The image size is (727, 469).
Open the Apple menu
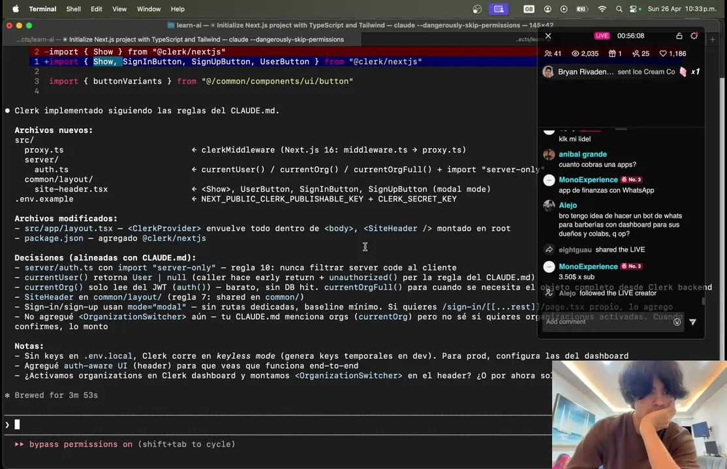15,9
